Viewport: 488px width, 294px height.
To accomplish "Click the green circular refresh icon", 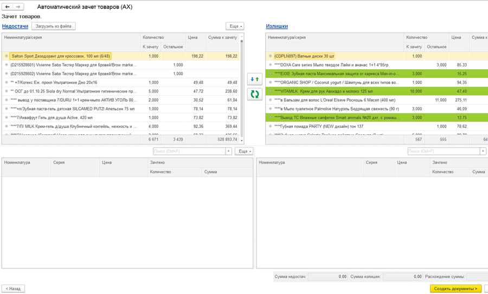I will point(254,94).
